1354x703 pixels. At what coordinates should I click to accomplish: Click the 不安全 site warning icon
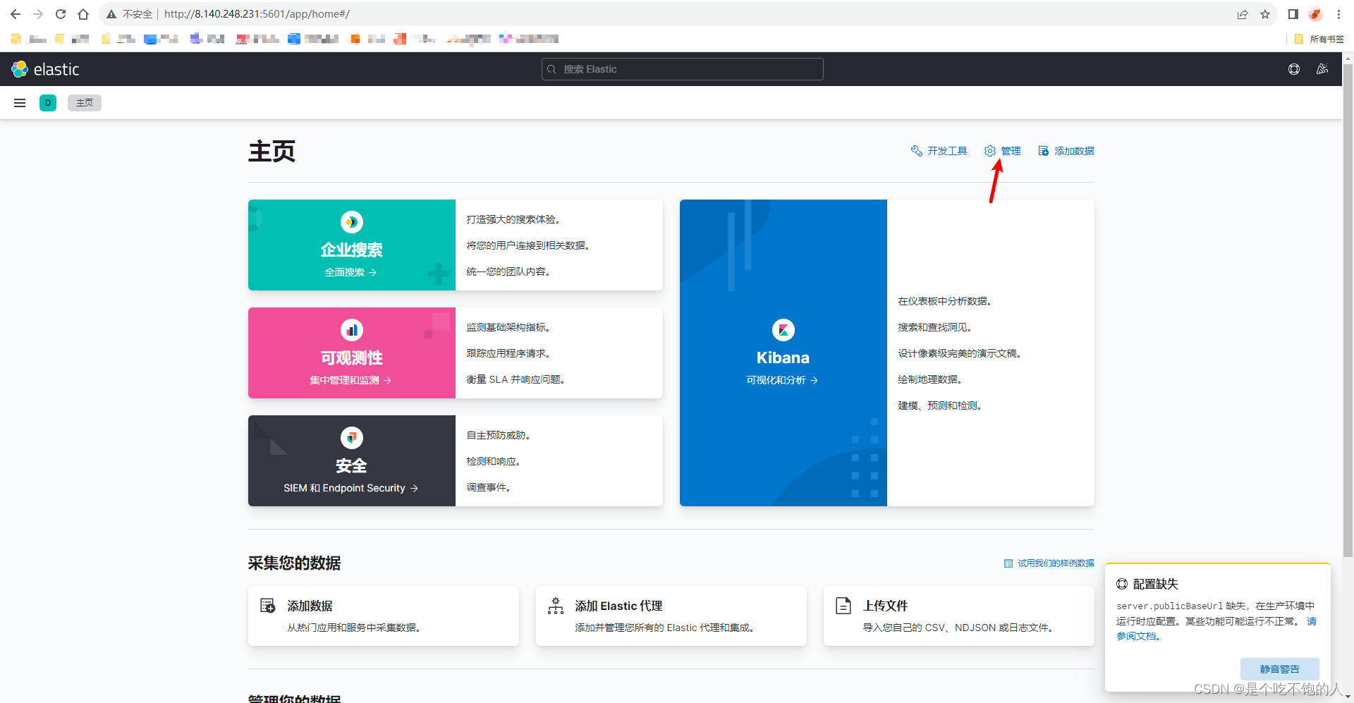(x=111, y=14)
